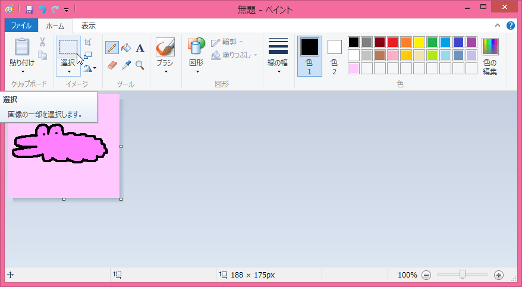This screenshot has height=287, width=522.
Task: Open the Fill (塗りつぶし) dropdown
Action: [234, 55]
